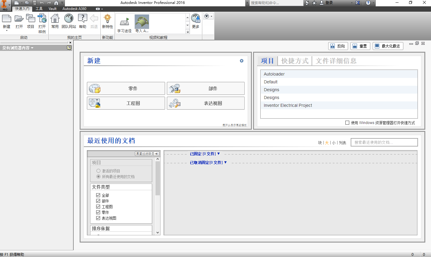Screen dimensions: 431x257
Task: Select the 激活的项目 radio option
Action: 98,171
